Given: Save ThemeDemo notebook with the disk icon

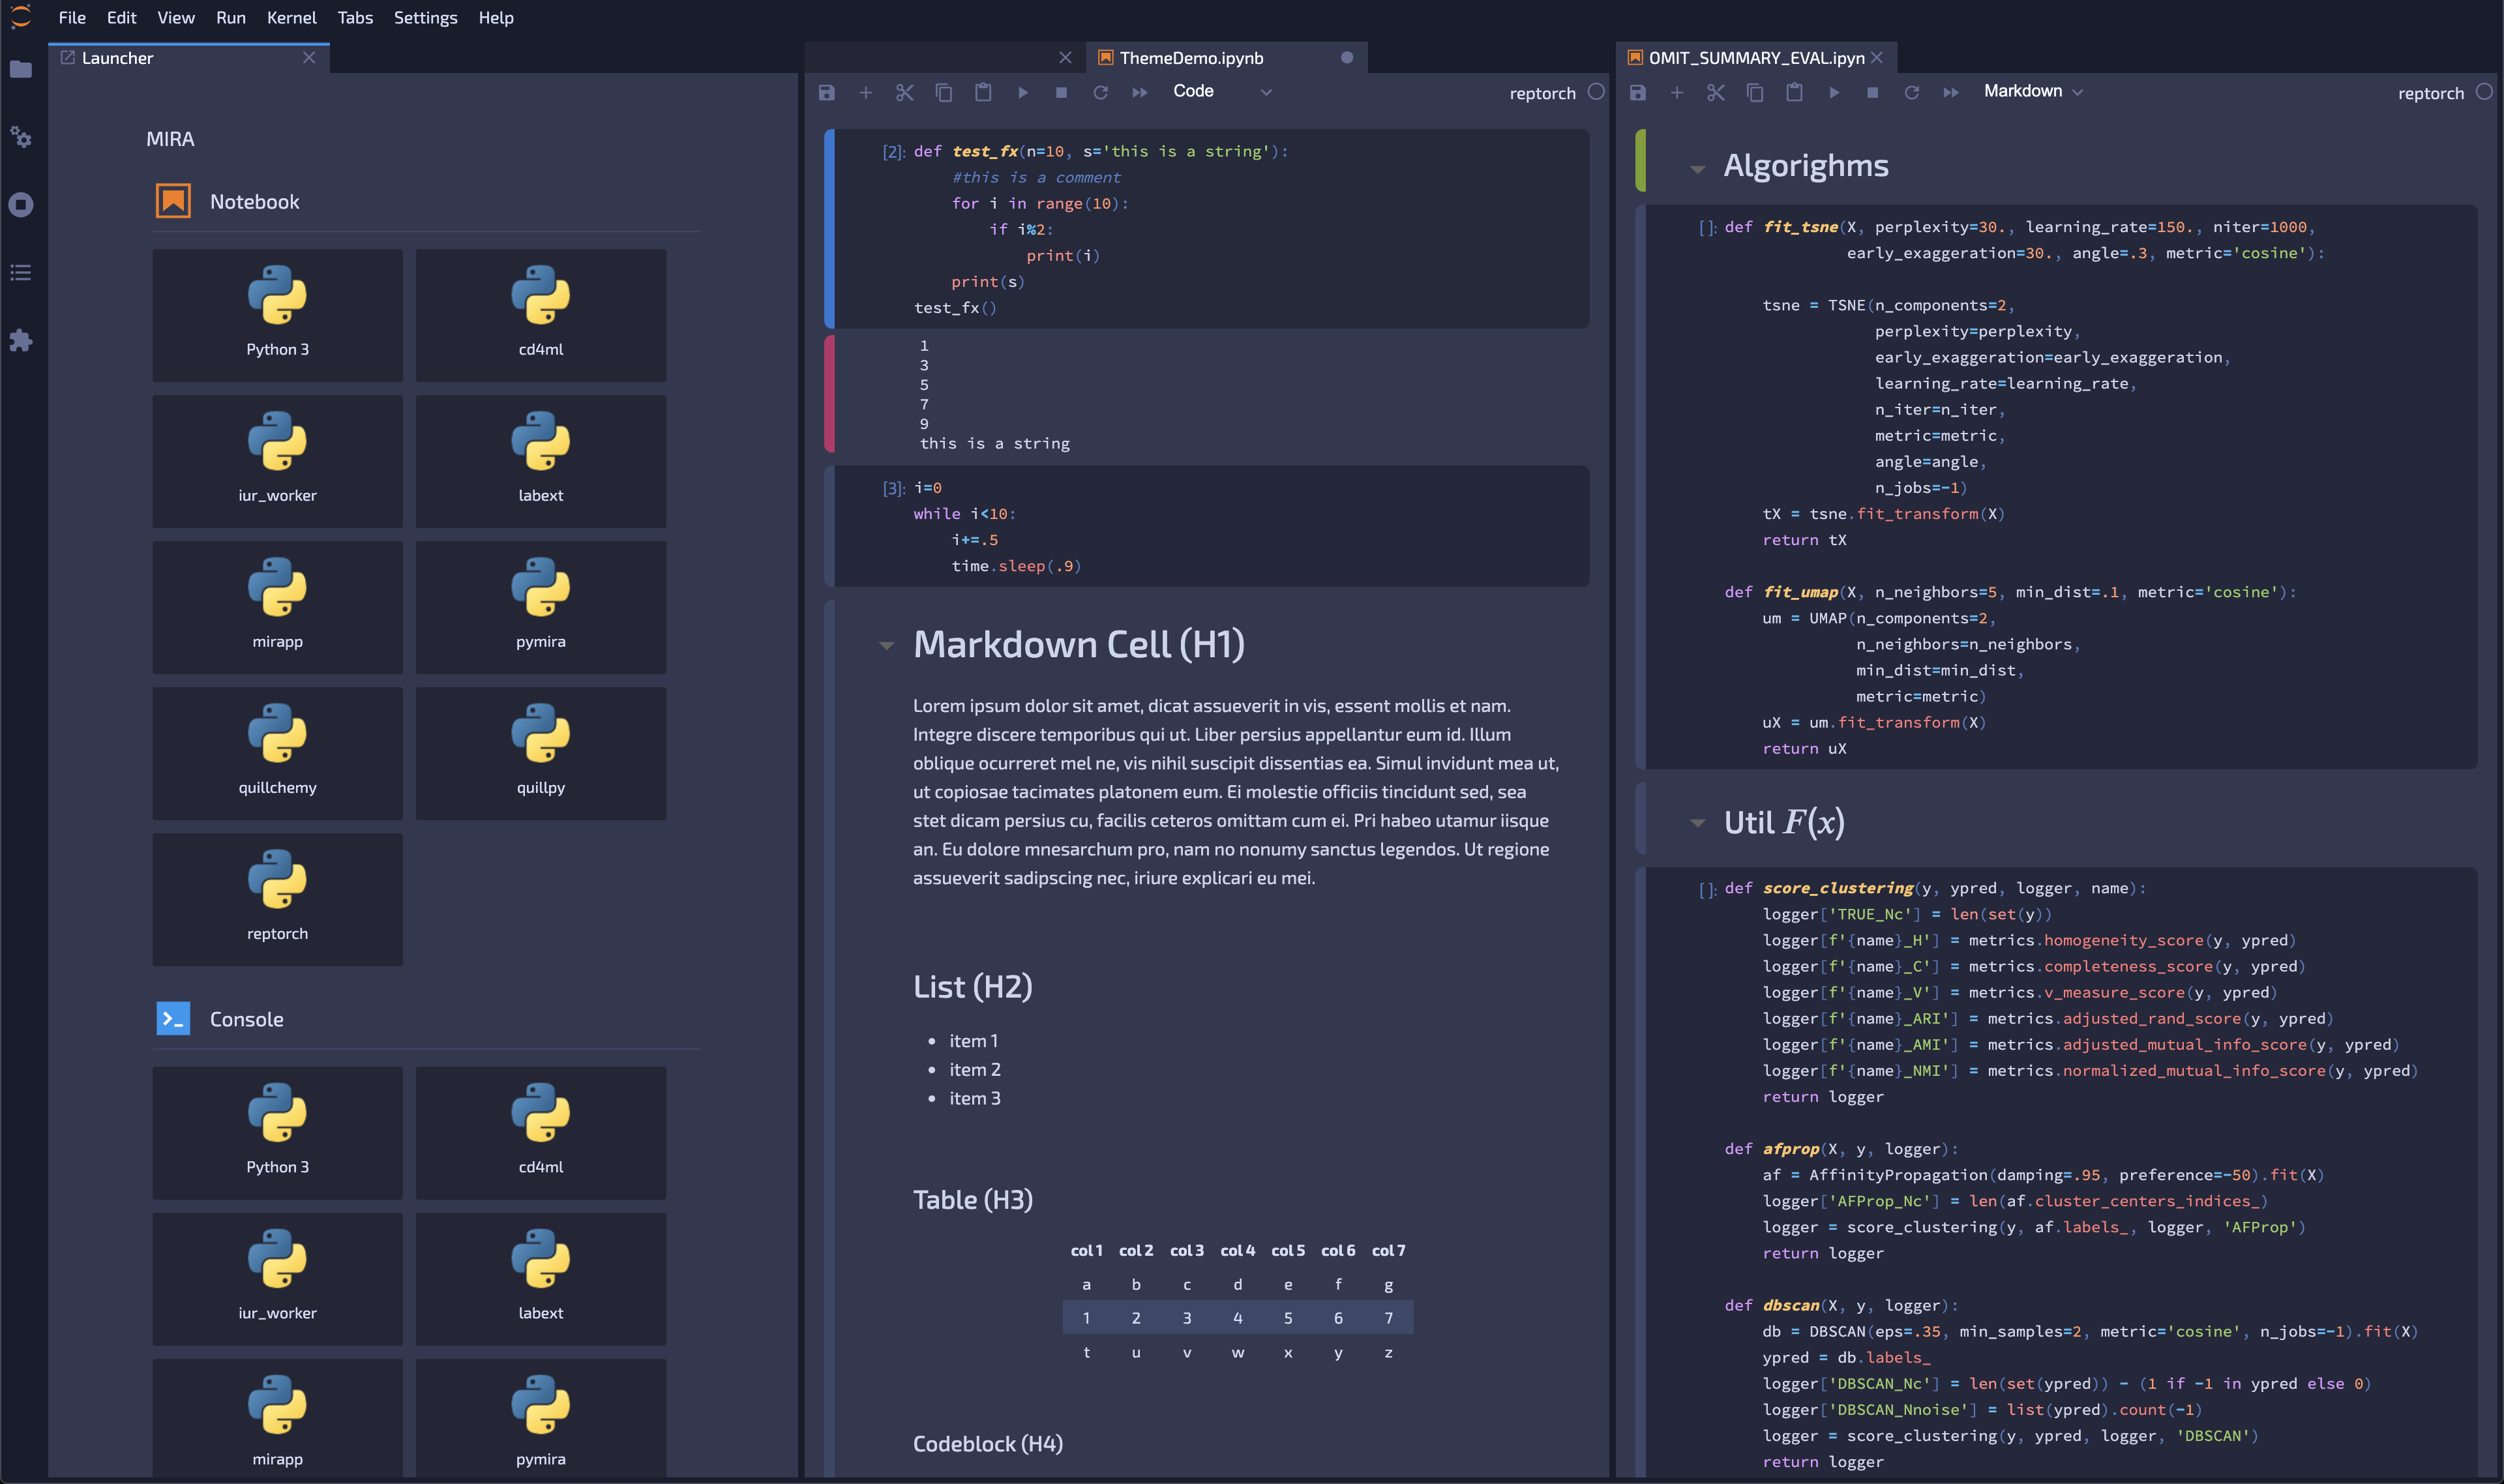Looking at the screenshot, I should point(826,92).
